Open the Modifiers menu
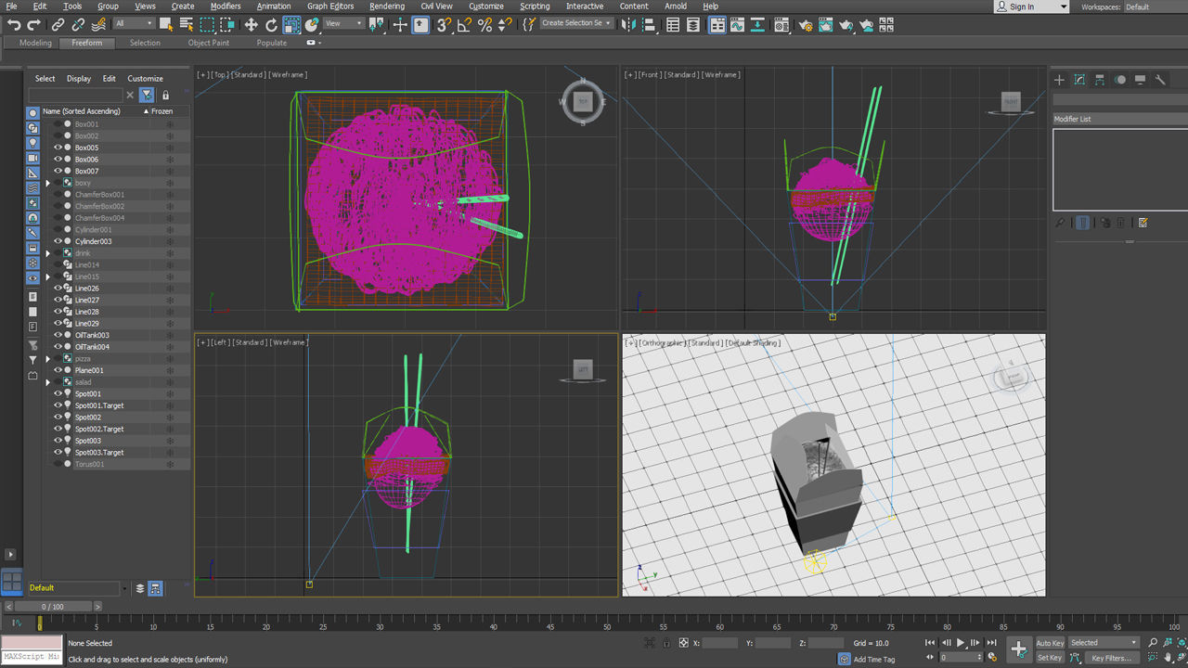This screenshot has height=668, width=1188. pos(226,6)
